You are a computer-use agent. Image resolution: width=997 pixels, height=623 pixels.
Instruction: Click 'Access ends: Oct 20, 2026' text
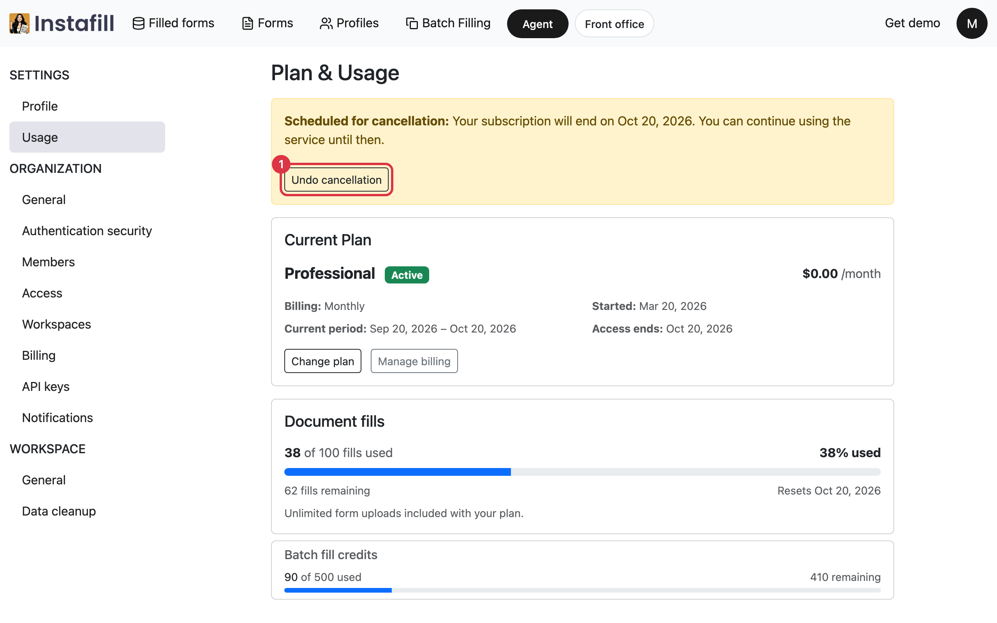point(662,329)
